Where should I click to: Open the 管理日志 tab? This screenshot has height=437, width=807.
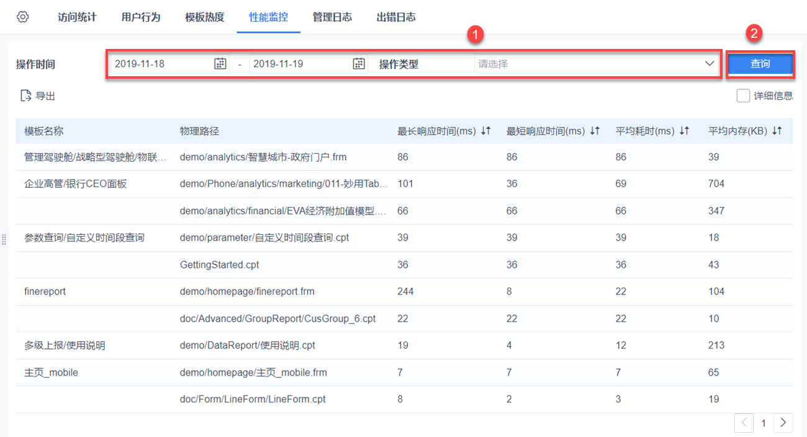(332, 17)
